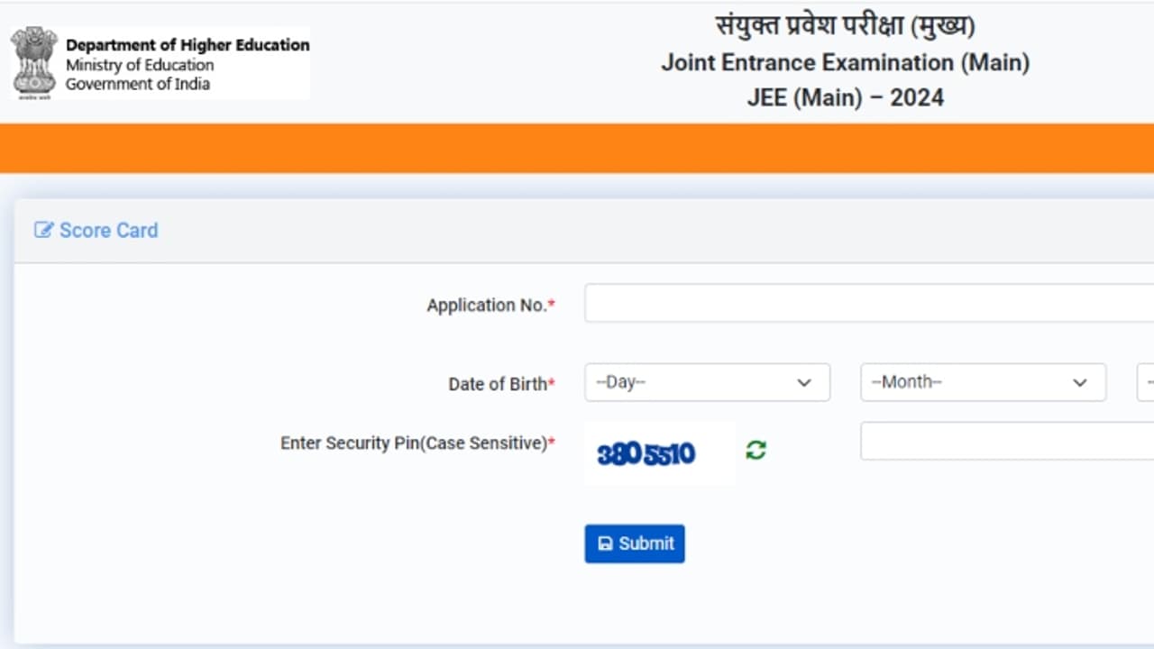
Task: Click the Hindi examination title text
Action: coord(845,26)
